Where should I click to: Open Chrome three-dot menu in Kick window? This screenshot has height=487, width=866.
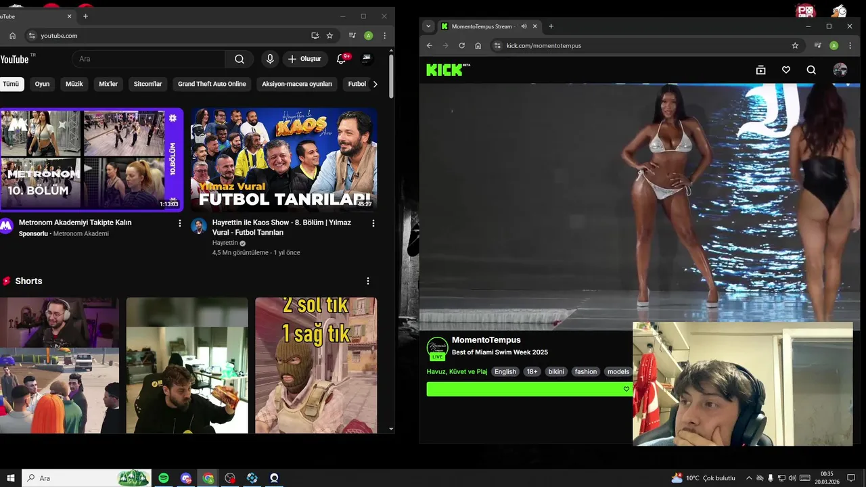point(850,45)
